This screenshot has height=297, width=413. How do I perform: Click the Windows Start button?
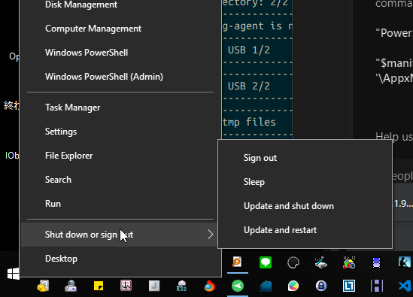point(14,274)
